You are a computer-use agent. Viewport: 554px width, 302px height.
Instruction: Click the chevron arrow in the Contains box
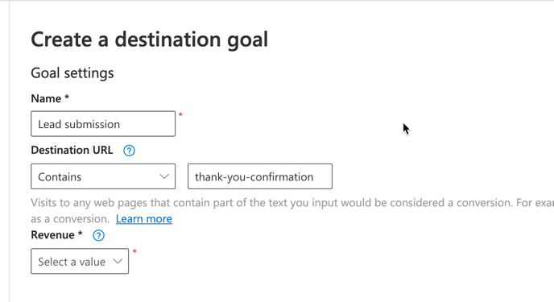164,176
